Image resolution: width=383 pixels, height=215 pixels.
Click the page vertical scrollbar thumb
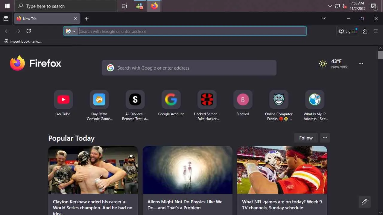click(380, 55)
